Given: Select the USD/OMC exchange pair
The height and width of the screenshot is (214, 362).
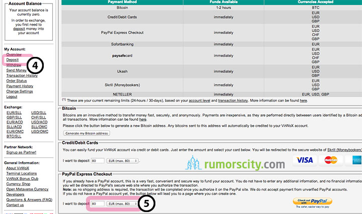Looking at the screenshot, I should (x=40, y=131).
